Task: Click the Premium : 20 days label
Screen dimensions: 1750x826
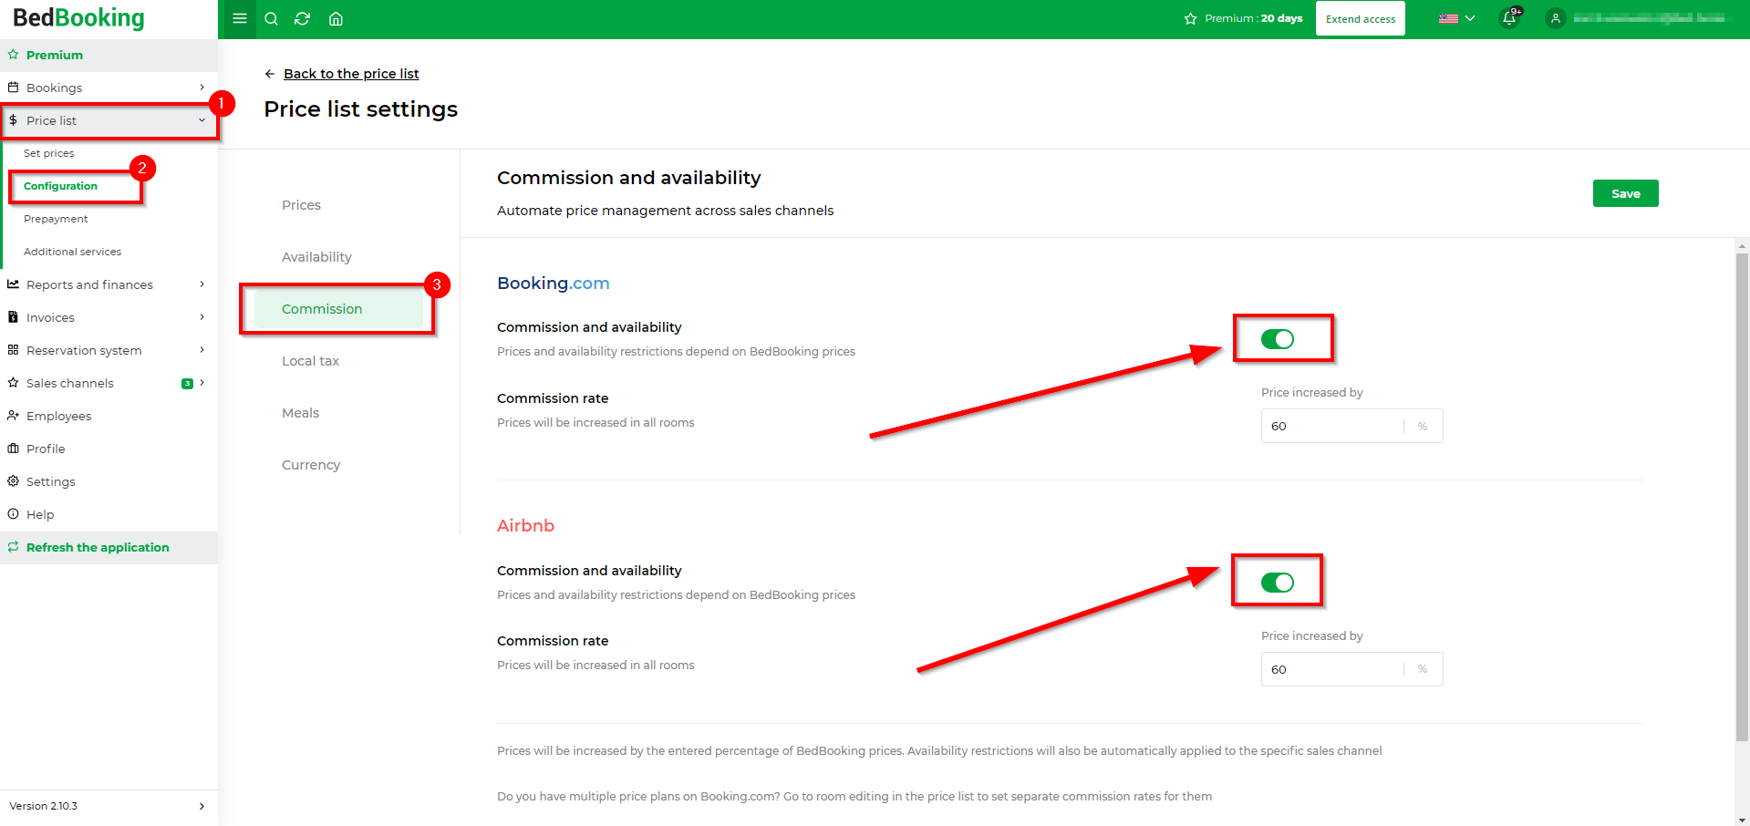Action: click(1253, 18)
